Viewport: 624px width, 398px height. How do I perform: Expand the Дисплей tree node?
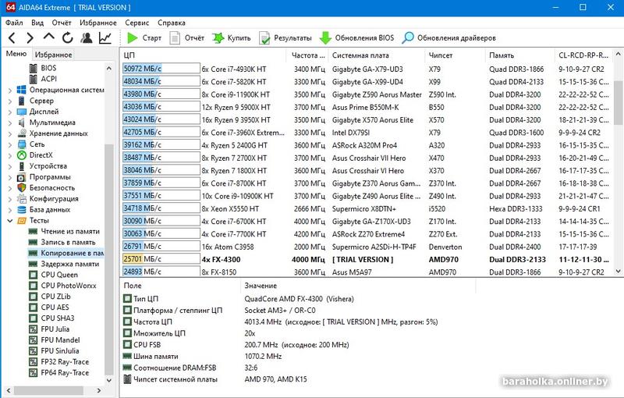pos(10,112)
